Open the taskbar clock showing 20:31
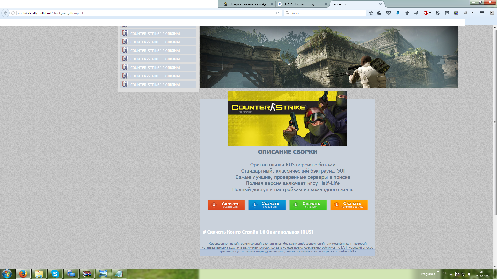This screenshot has width=497, height=279. pyautogui.click(x=483, y=274)
